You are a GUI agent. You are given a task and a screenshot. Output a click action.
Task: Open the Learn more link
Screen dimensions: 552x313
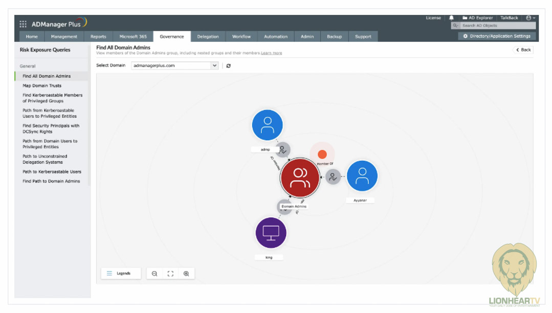[271, 53]
